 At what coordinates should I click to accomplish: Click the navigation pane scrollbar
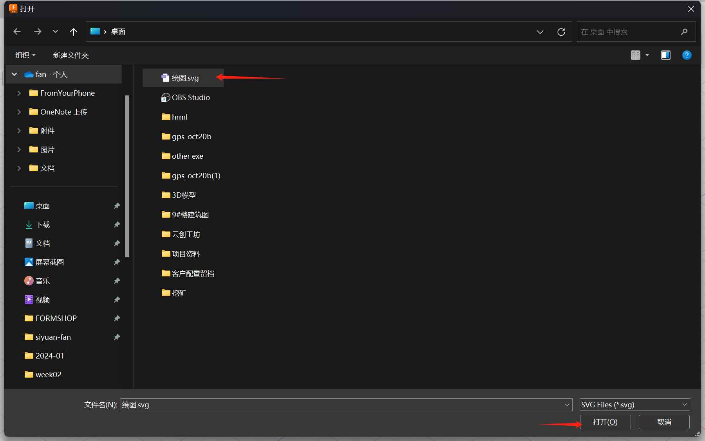(127, 176)
